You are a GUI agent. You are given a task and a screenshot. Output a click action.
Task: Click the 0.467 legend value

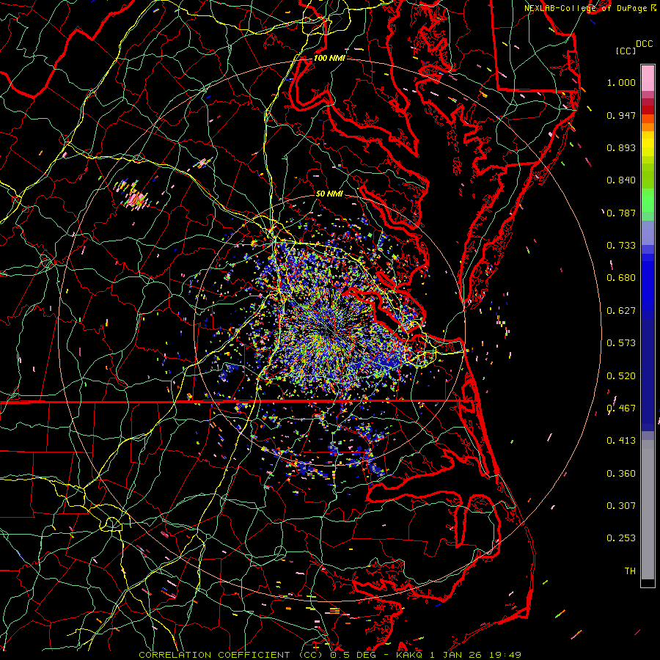pyautogui.click(x=621, y=408)
